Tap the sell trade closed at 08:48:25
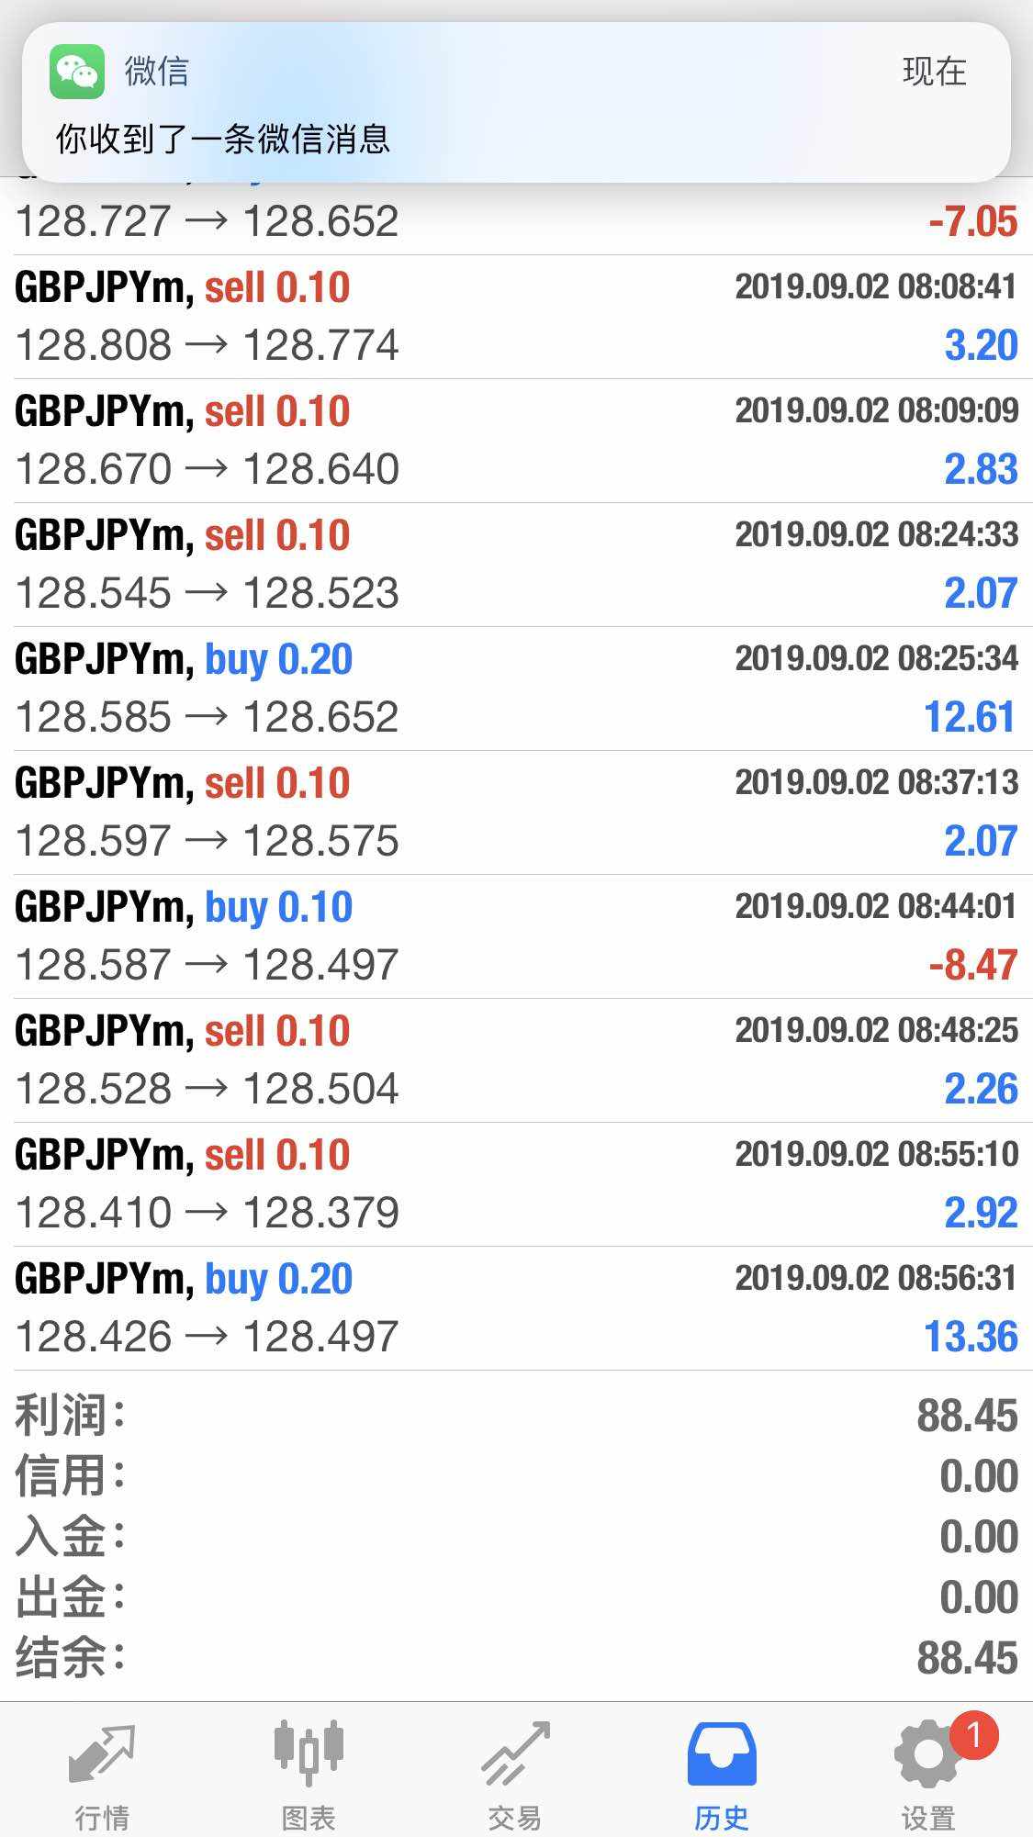1033x1837 pixels. 516,1060
